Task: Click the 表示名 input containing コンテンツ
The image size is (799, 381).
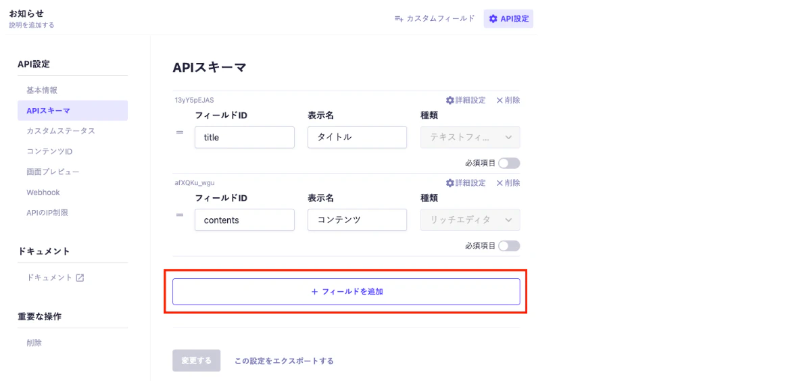Action: pyautogui.click(x=356, y=220)
